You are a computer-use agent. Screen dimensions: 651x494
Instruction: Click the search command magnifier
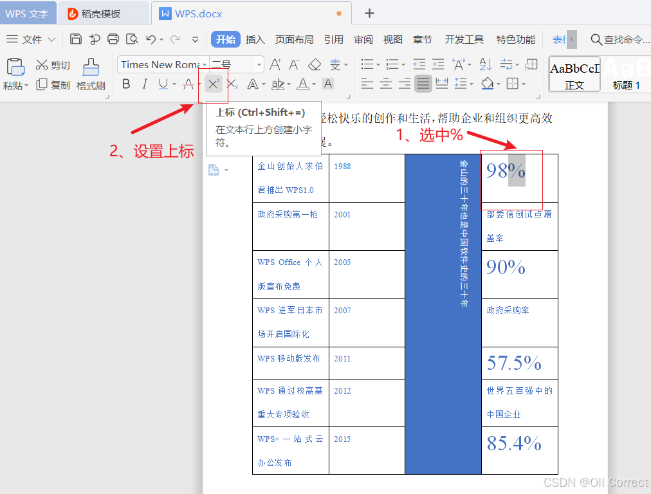[596, 39]
